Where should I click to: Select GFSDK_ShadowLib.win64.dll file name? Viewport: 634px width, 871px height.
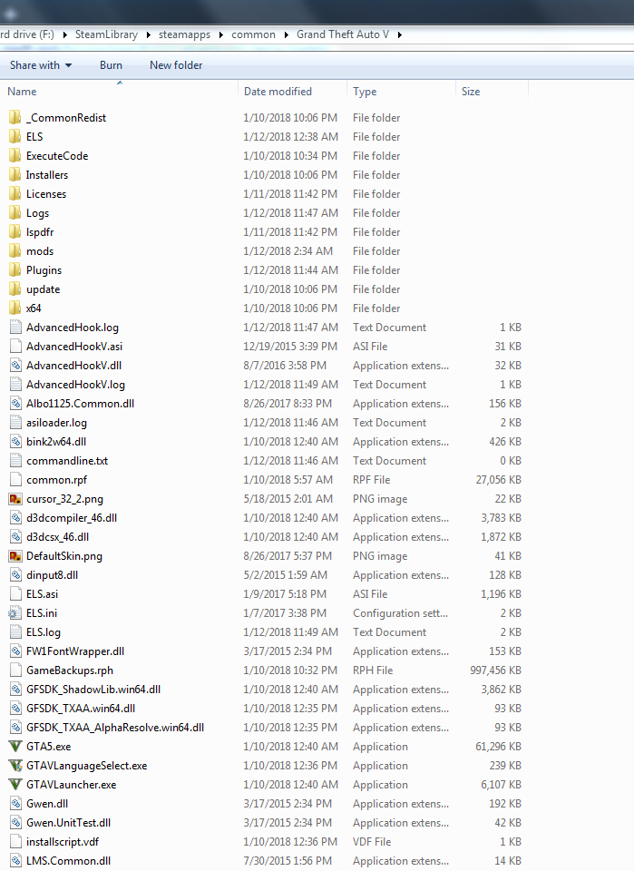coord(93,690)
